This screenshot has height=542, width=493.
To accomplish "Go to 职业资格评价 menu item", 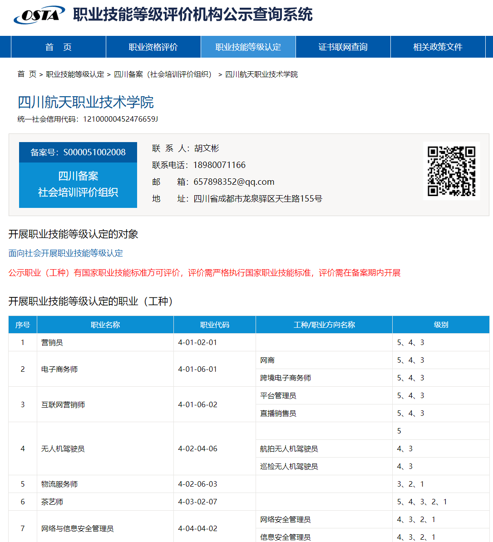I will [x=153, y=47].
